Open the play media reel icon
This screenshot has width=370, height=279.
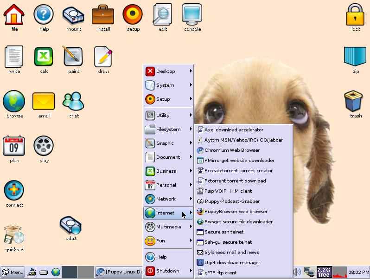(x=44, y=146)
